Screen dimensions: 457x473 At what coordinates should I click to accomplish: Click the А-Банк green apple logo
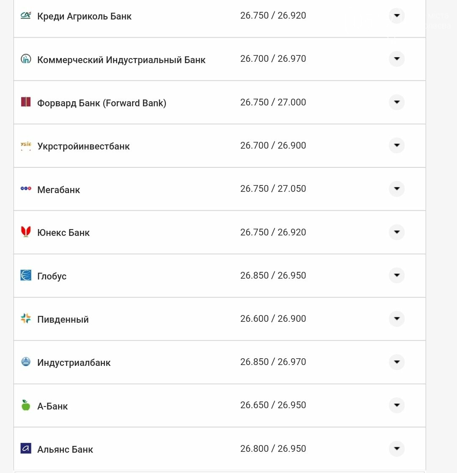pos(26,405)
